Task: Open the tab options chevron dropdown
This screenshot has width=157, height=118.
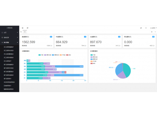Action: (155, 32)
